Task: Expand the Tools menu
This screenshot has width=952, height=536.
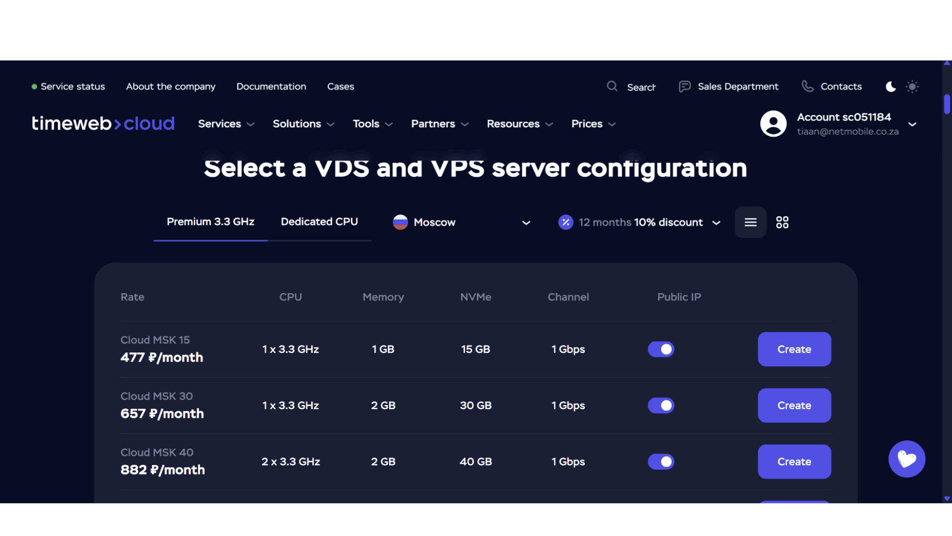Action: 372,124
